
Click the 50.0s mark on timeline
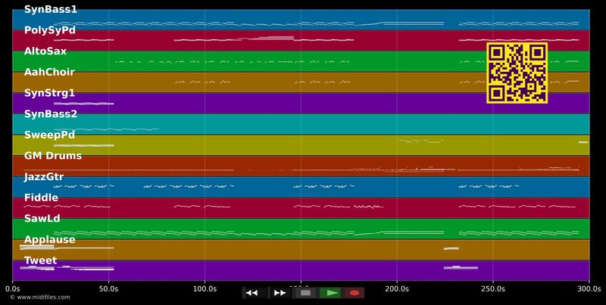click(x=109, y=288)
